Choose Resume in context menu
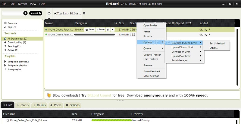 (151, 36)
